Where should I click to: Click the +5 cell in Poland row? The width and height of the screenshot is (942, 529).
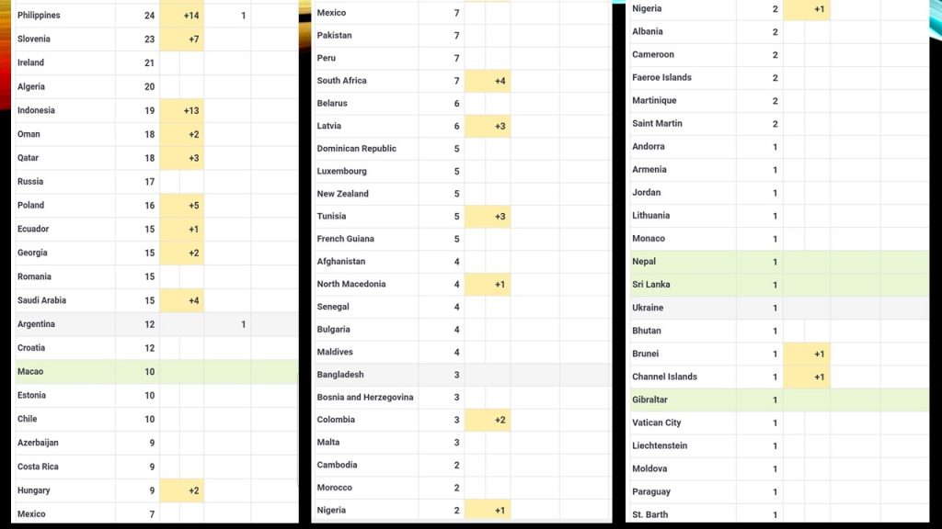click(191, 206)
